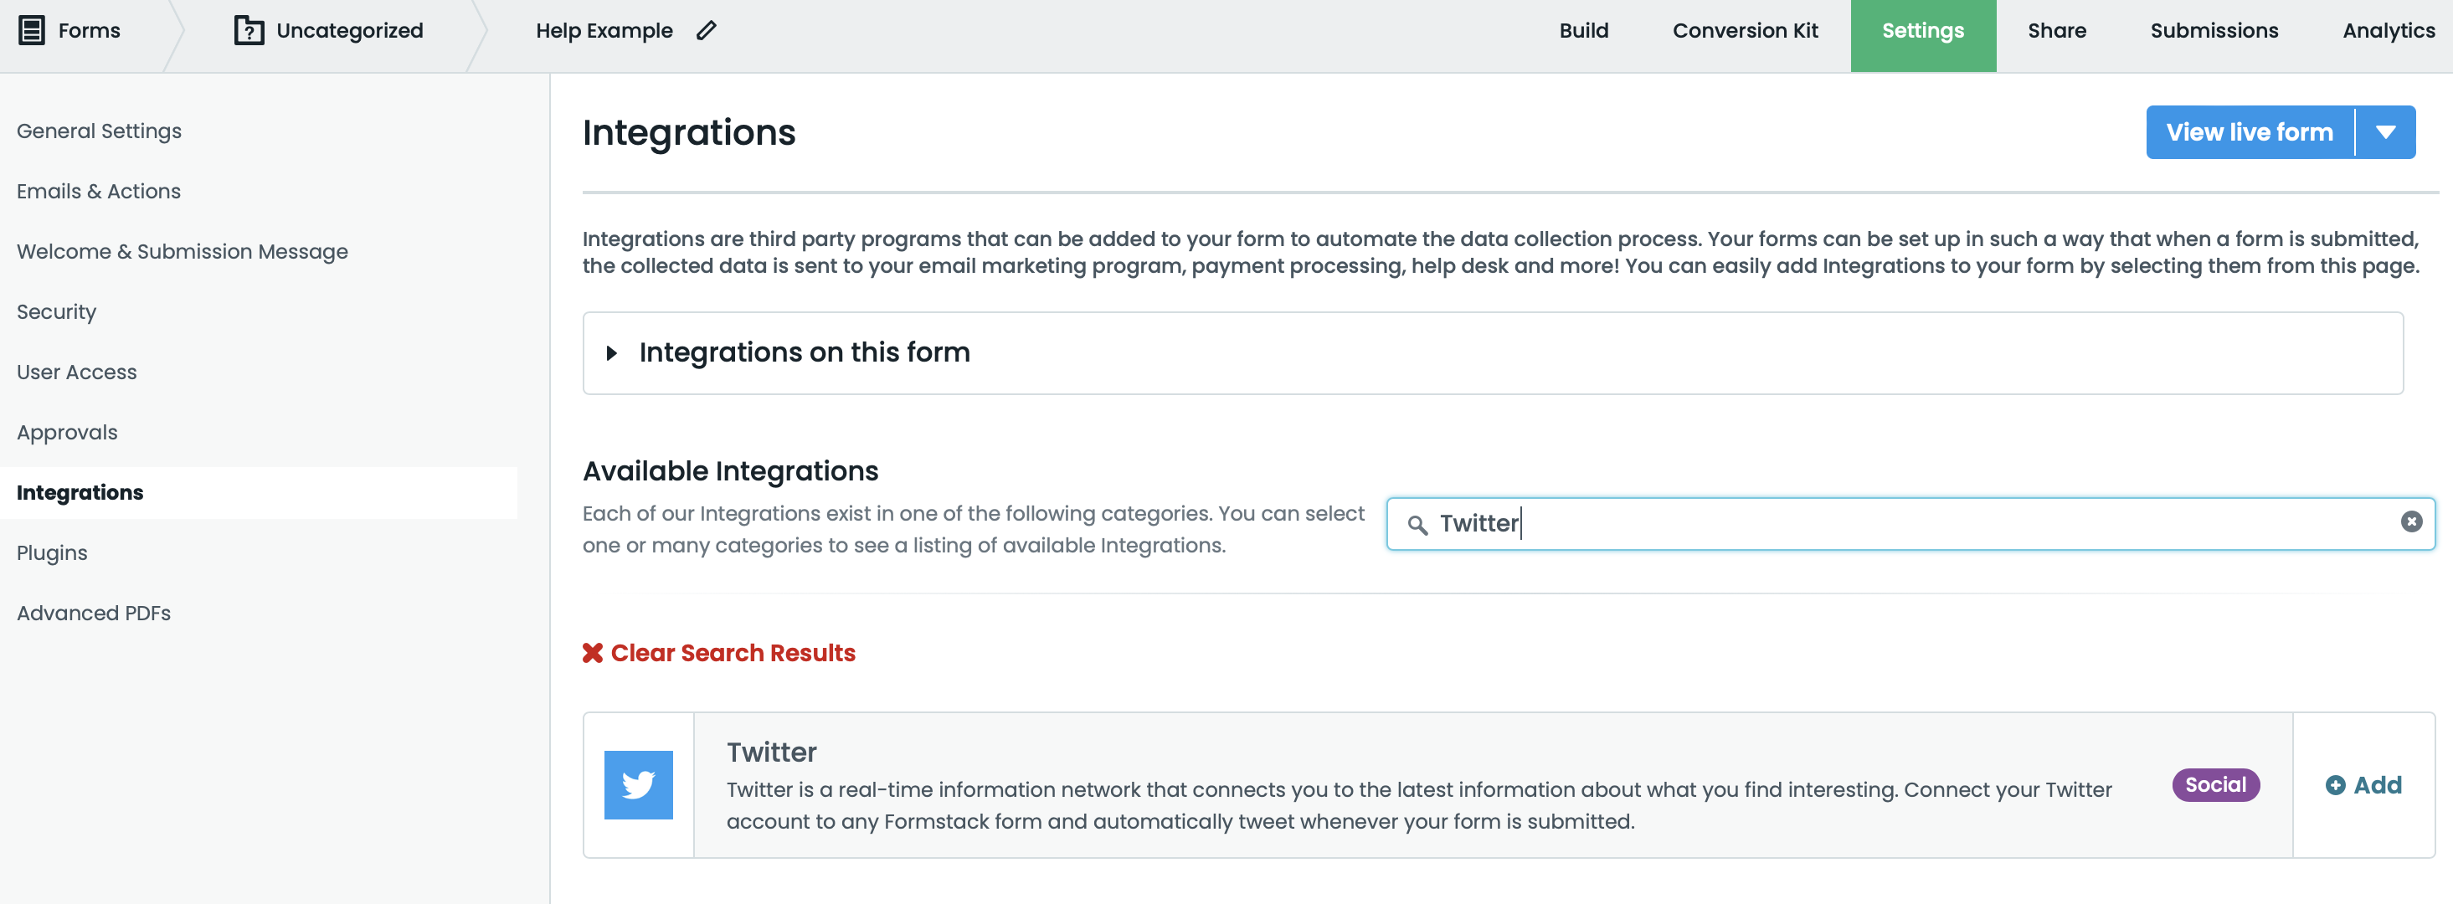Click the Twitter bird logo thumbnail
The height and width of the screenshot is (904, 2453).
pyautogui.click(x=638, y=785)
